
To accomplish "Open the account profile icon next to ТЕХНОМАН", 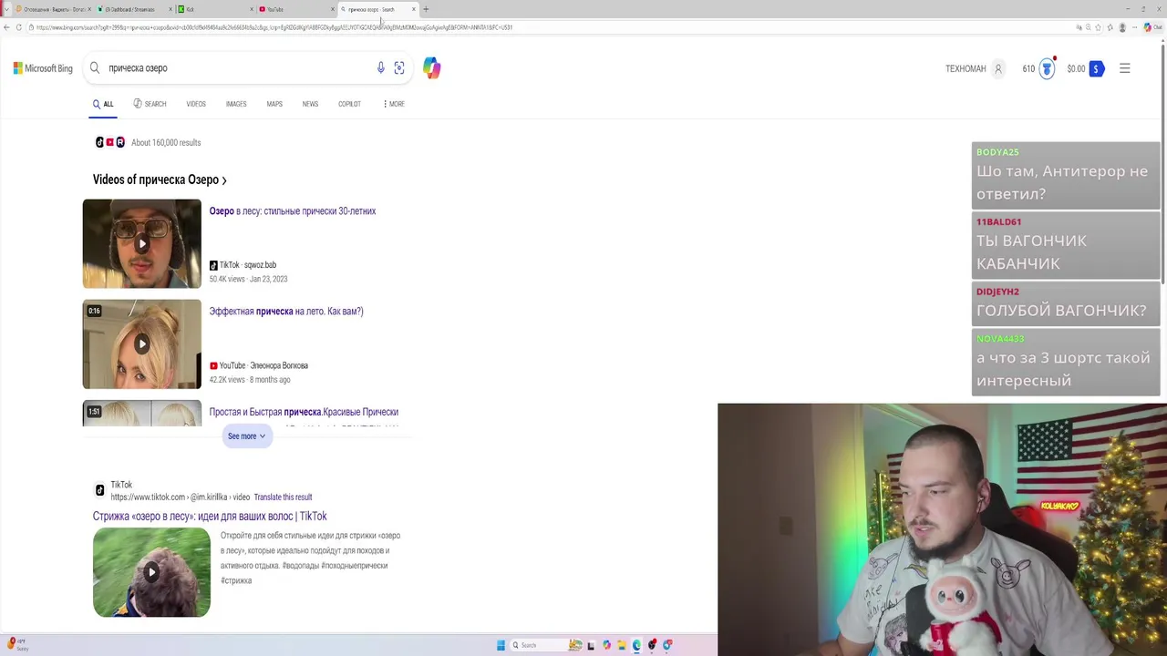I will [998, 68].
